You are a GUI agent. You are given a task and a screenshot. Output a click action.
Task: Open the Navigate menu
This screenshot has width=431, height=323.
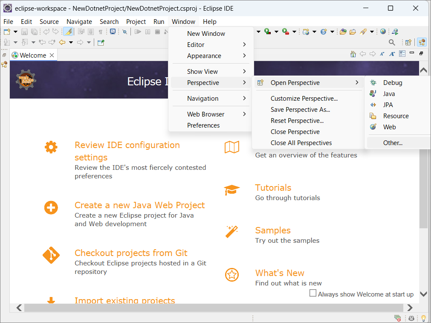(79, 21)
